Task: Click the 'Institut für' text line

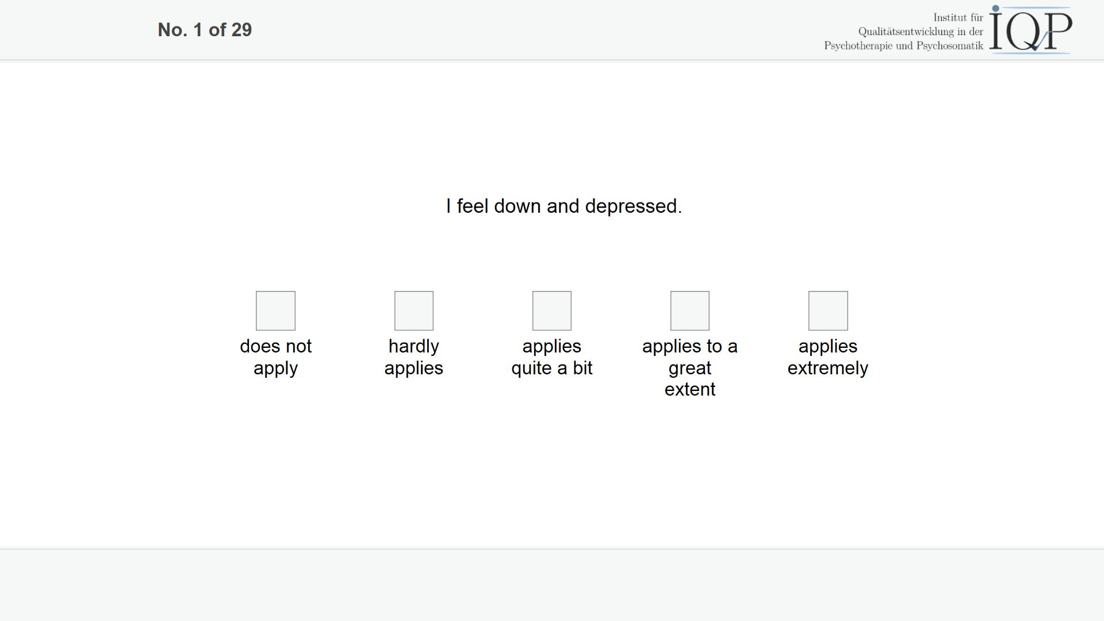Action: click(958, 18)
